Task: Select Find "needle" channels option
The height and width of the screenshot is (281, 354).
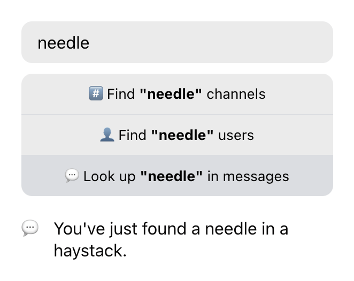Action: (177, 95)
